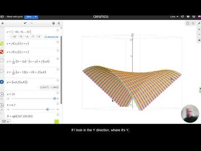This screenshot has height=151, width=201.
Task: Delete the a = 10 slider expression
Action: point(58,93)
